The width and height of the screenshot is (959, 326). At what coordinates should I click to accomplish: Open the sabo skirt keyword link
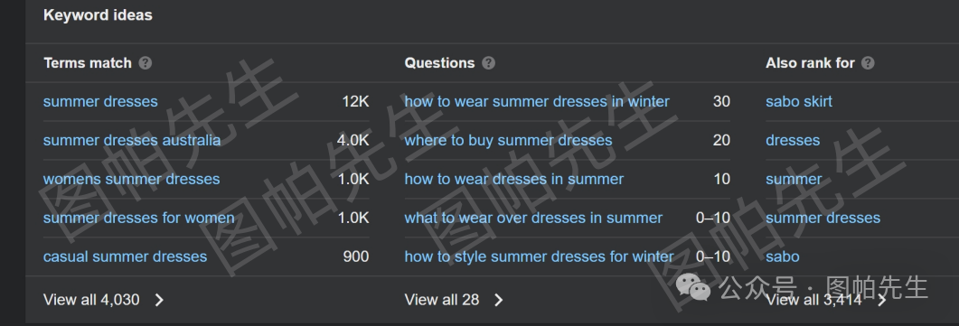click(x=799, y=101)
